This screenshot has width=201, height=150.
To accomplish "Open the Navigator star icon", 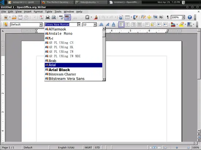I will [x=149, y=17].
